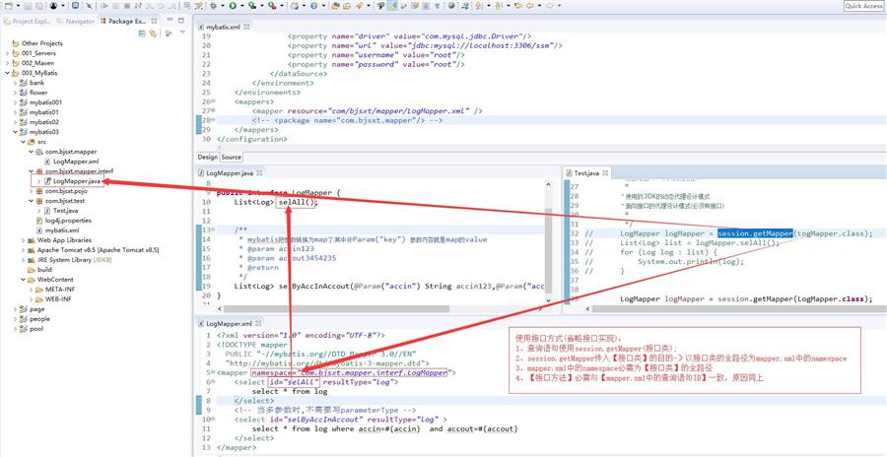This screenshot has height=457, width=887.
Task: Click the Skip All Breakpoints toolbar icon
Action: 89,6
